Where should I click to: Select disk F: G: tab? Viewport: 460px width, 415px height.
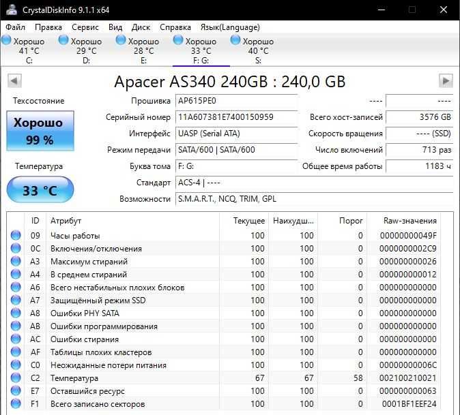point(201,50)
